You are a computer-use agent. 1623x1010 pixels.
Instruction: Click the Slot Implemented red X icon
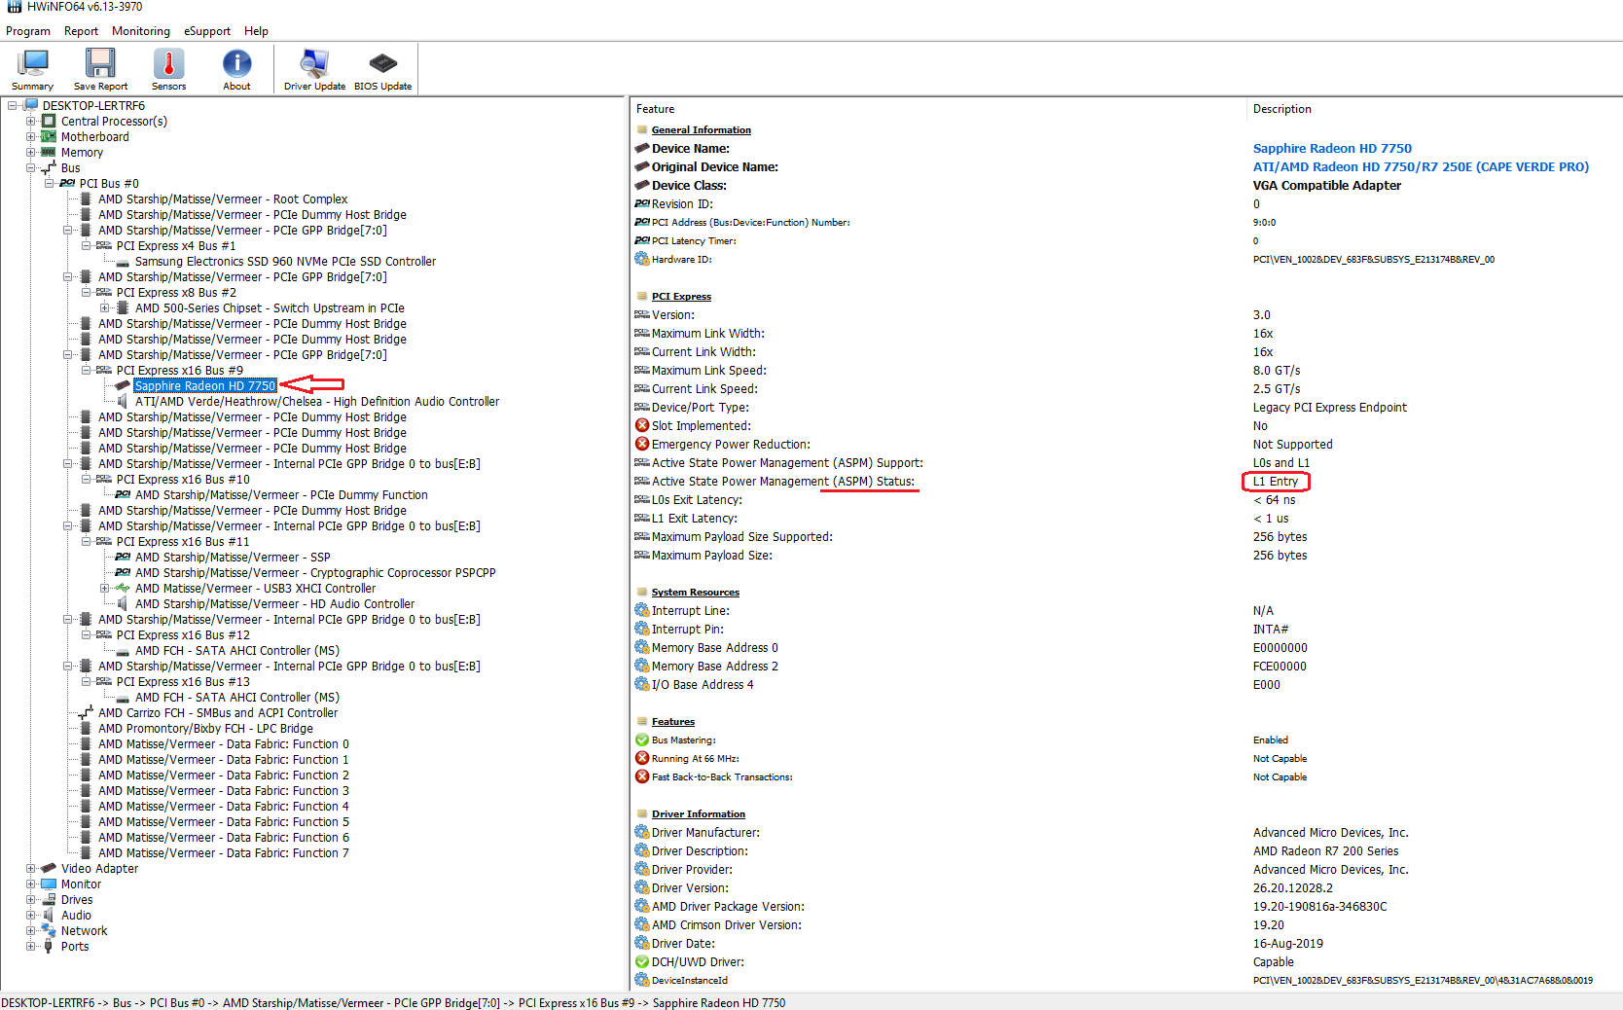coord(642,426)
